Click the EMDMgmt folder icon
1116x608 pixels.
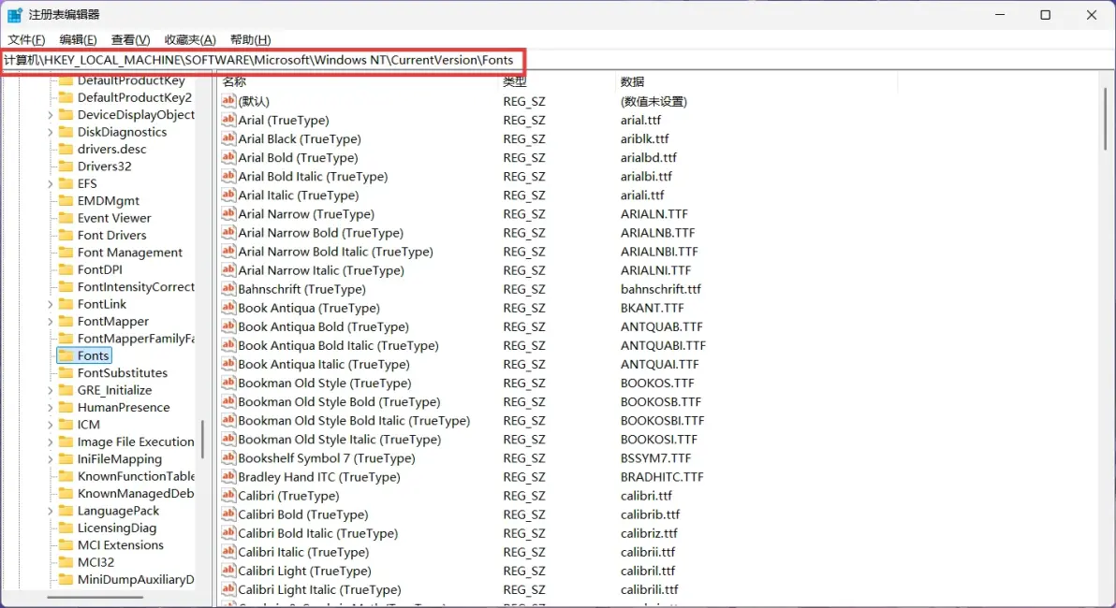[x=66, y=200]
